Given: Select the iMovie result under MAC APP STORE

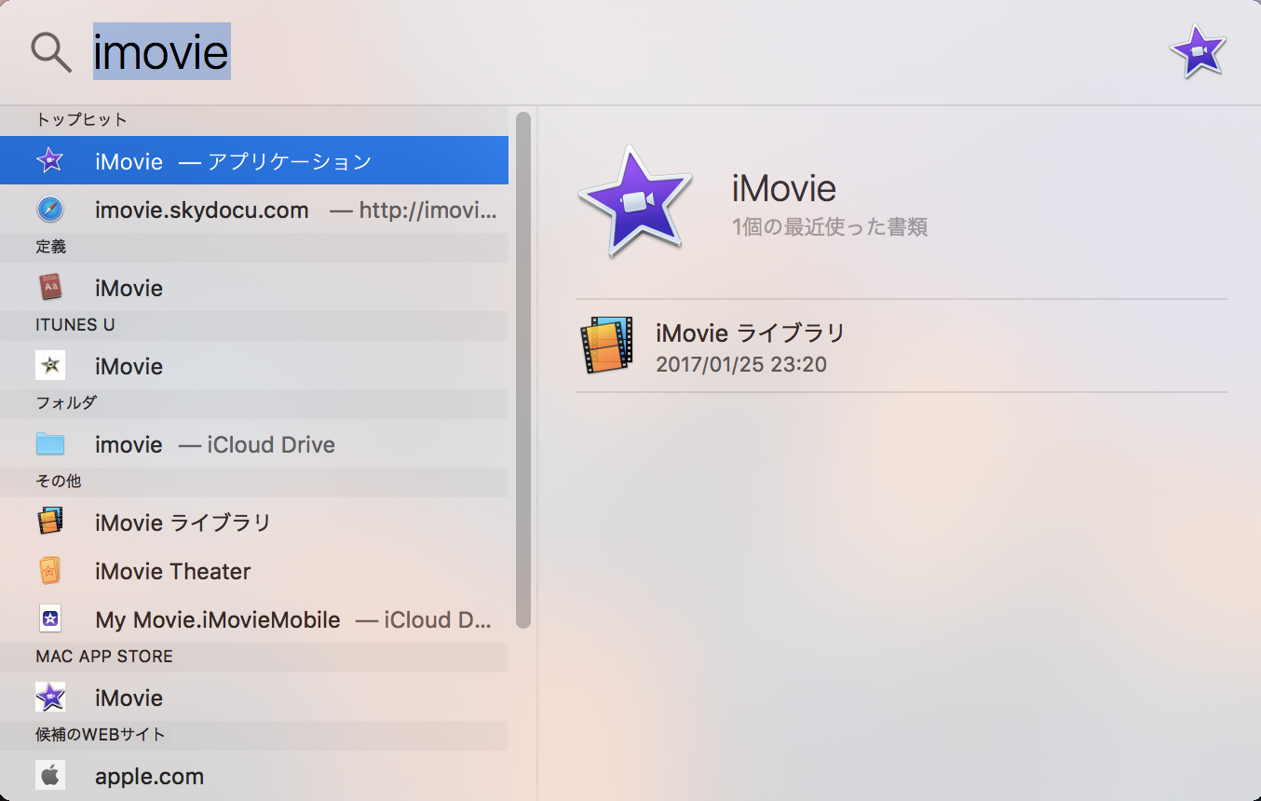Looking at the screenshot, I should click(254, 697).
